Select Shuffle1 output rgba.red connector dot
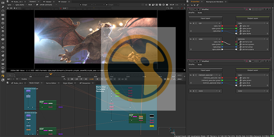 click(x=236, y=26)
